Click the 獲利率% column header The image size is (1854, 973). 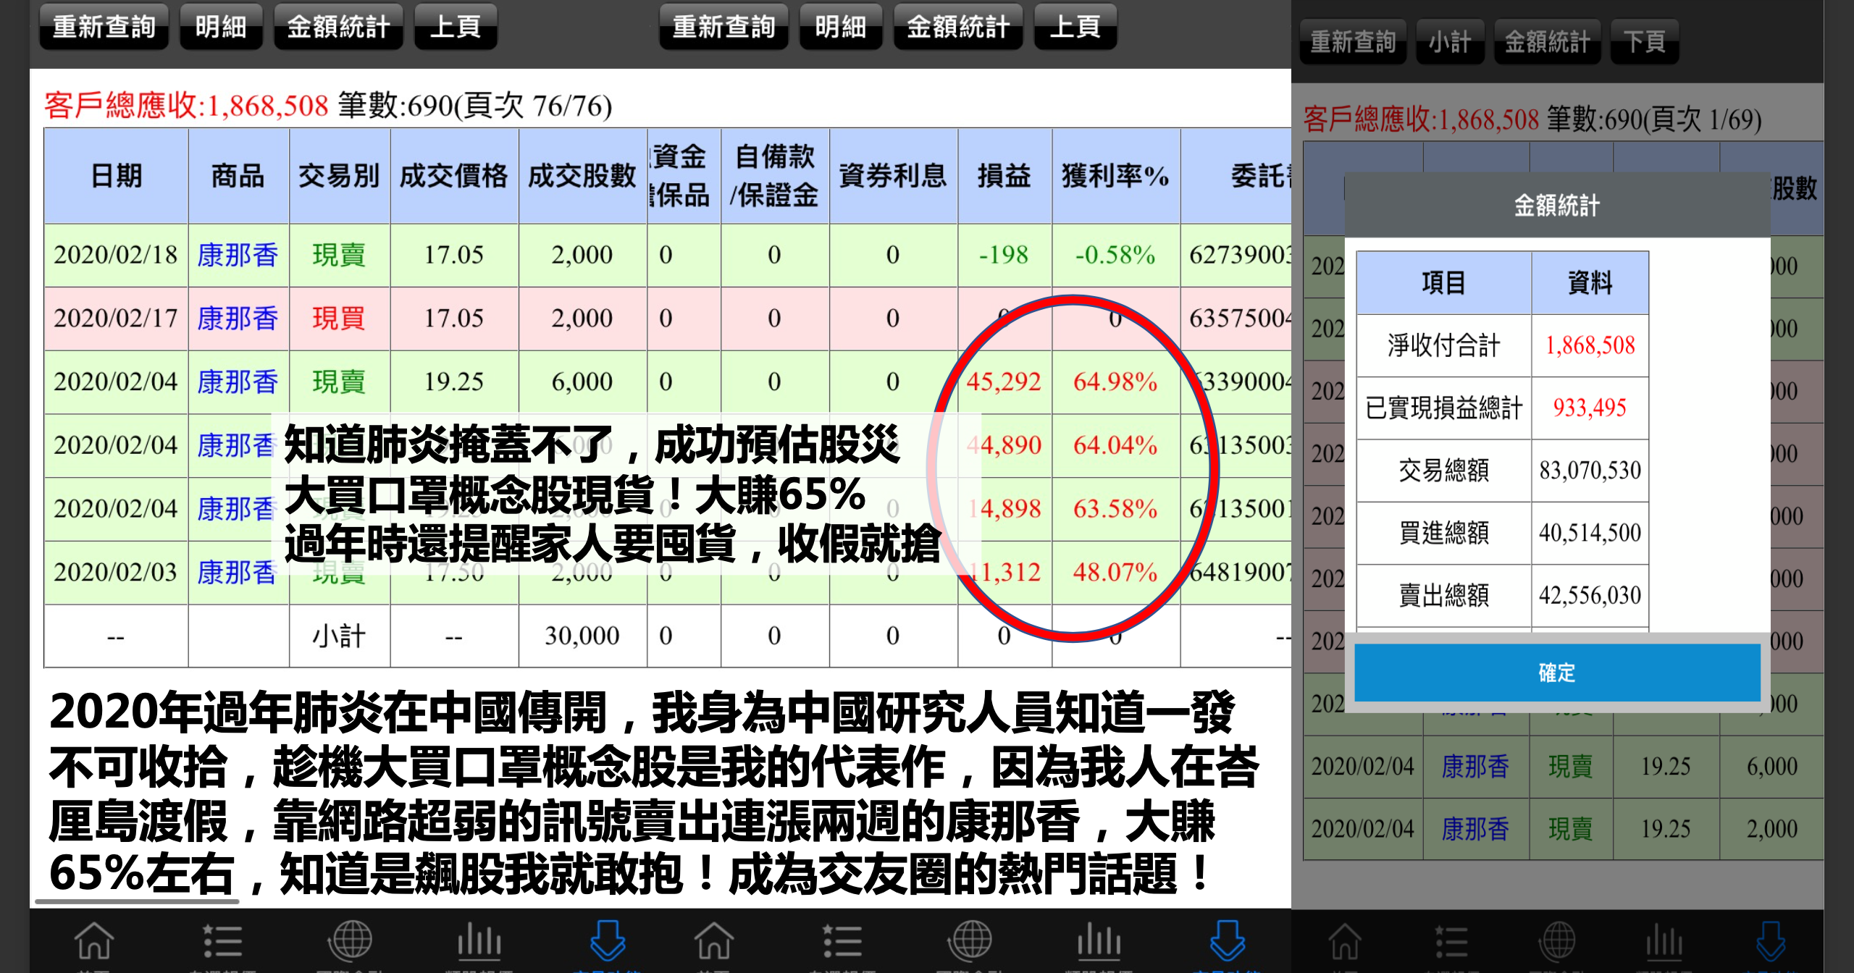[1116, 176]
